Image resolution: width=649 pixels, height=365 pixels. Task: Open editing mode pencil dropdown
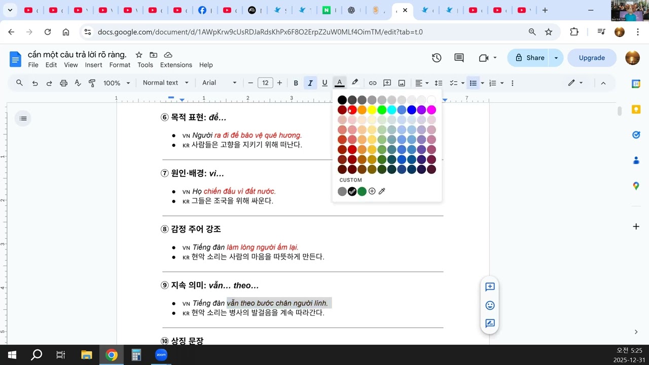pos(575,83)
